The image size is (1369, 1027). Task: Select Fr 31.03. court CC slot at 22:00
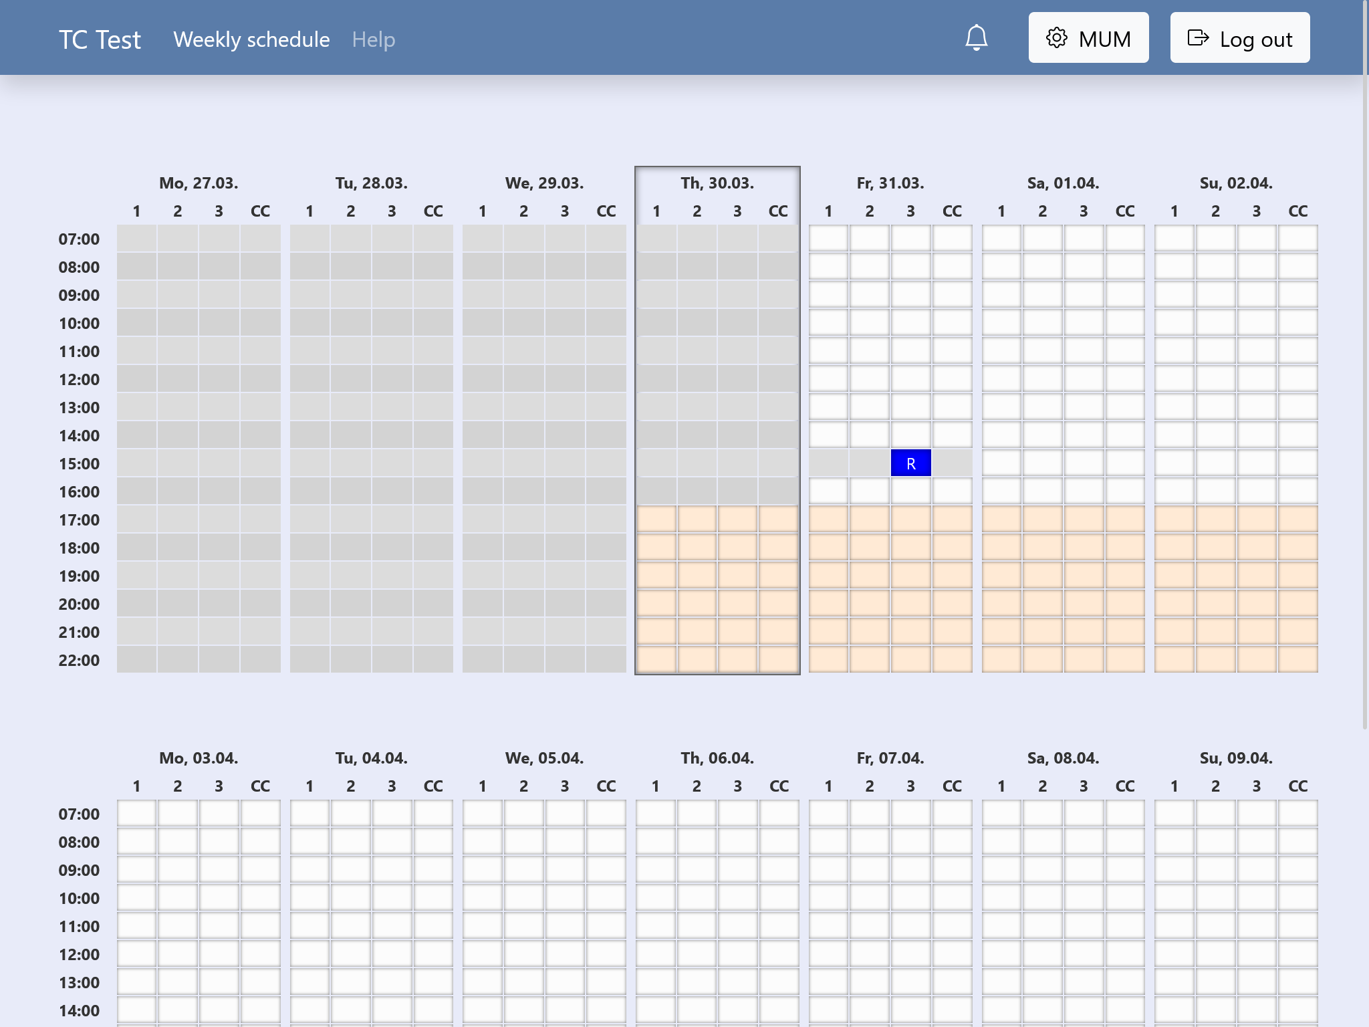tap(953, 660)
